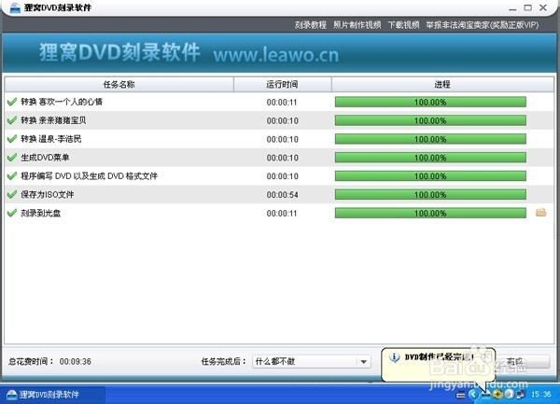Screen dimensions: 560x404
Task: Activate the 狸窝DVD刻录软件 taskbar button
Action: point(53,395)
